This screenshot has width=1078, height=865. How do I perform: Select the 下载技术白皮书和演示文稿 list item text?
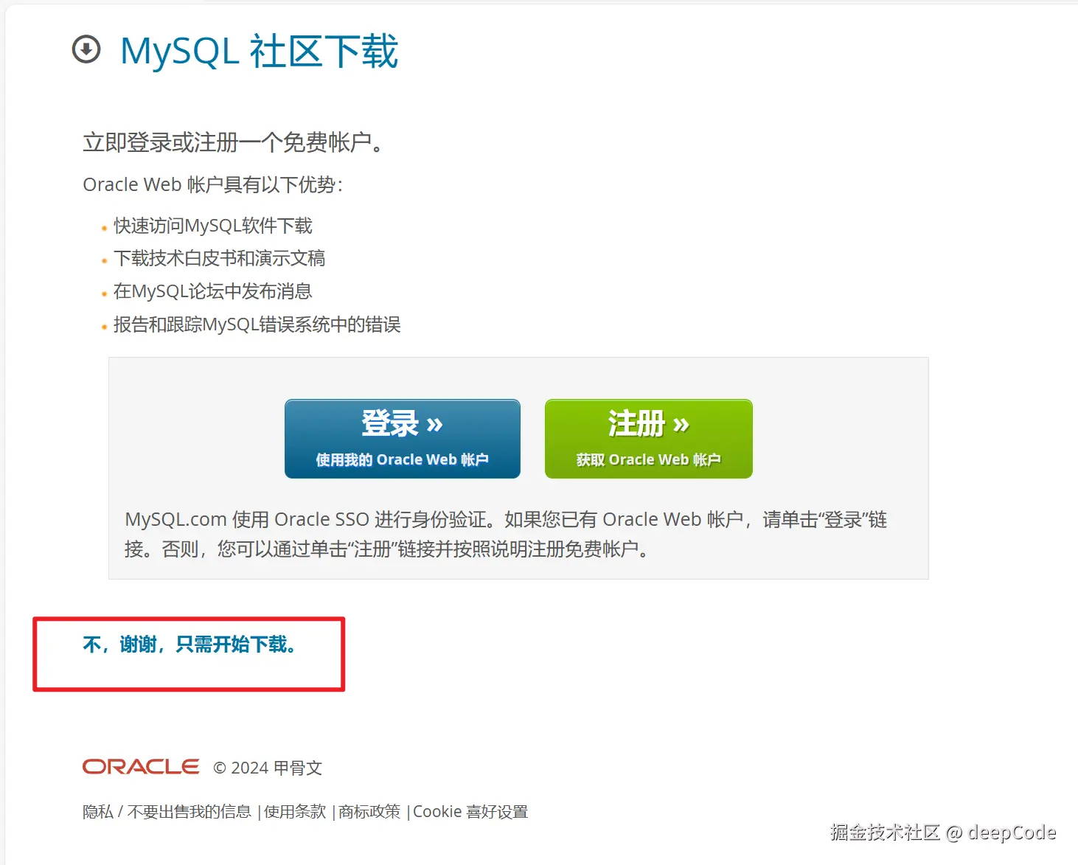click(x=220, y=258)
